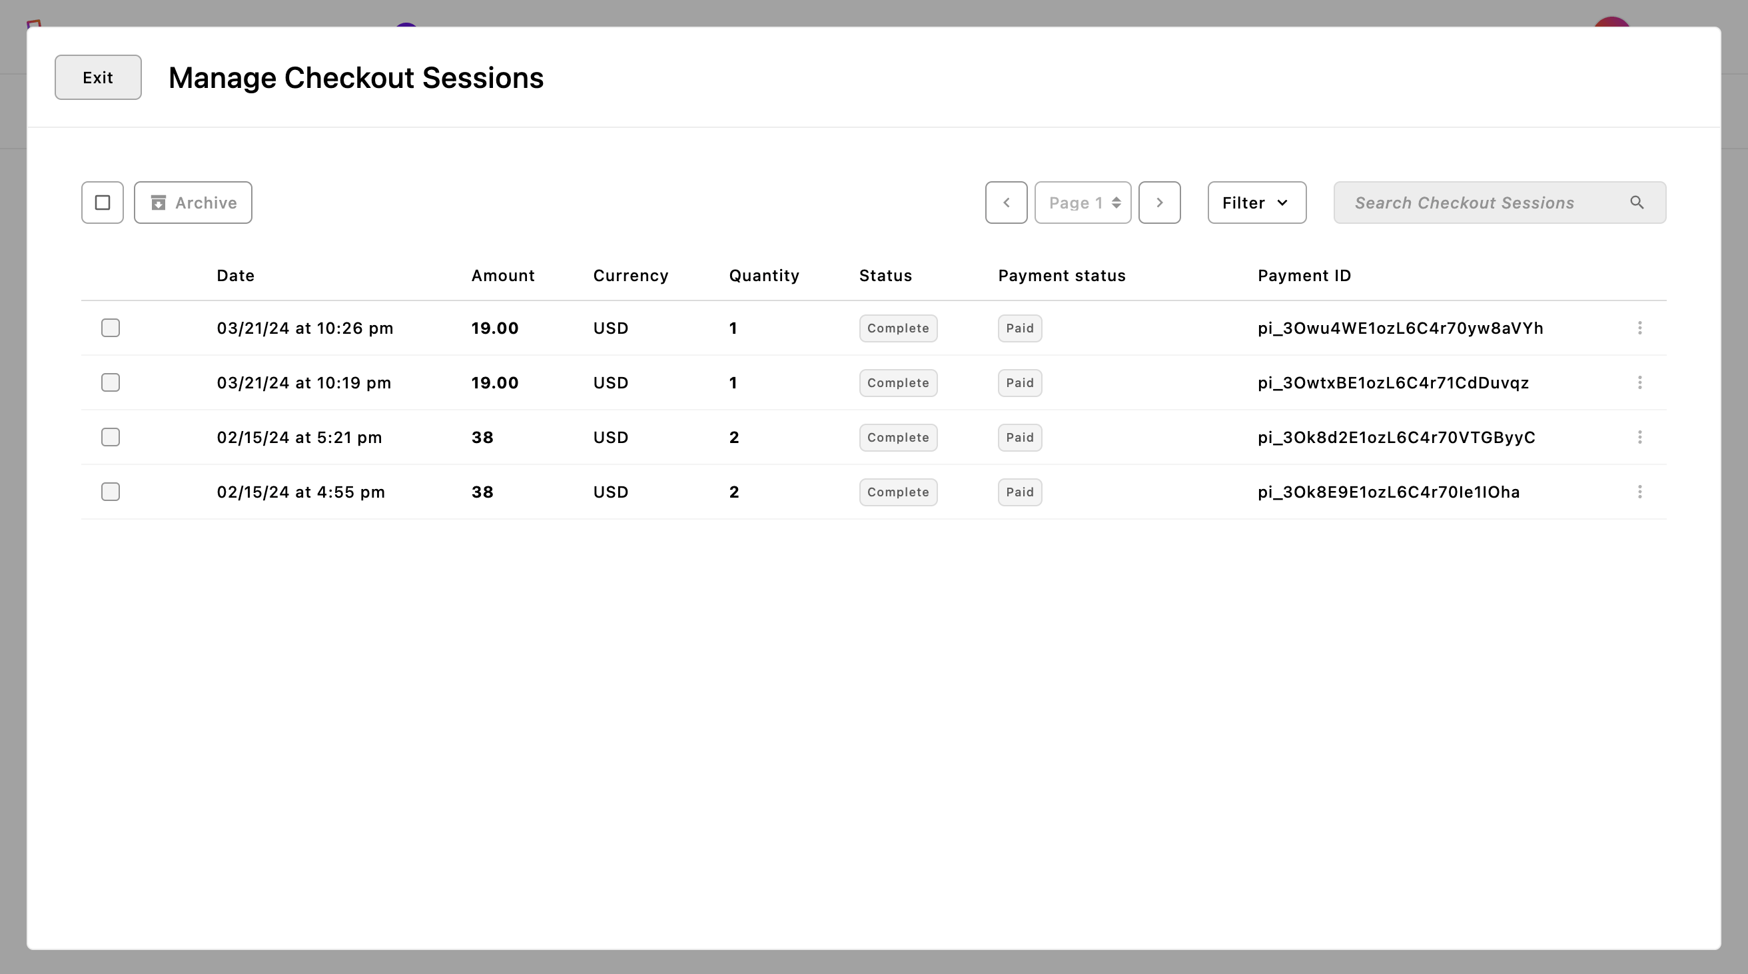Expand the Page 1 selector
This screenshot has height=974, width=1748.
point(1083,203)
